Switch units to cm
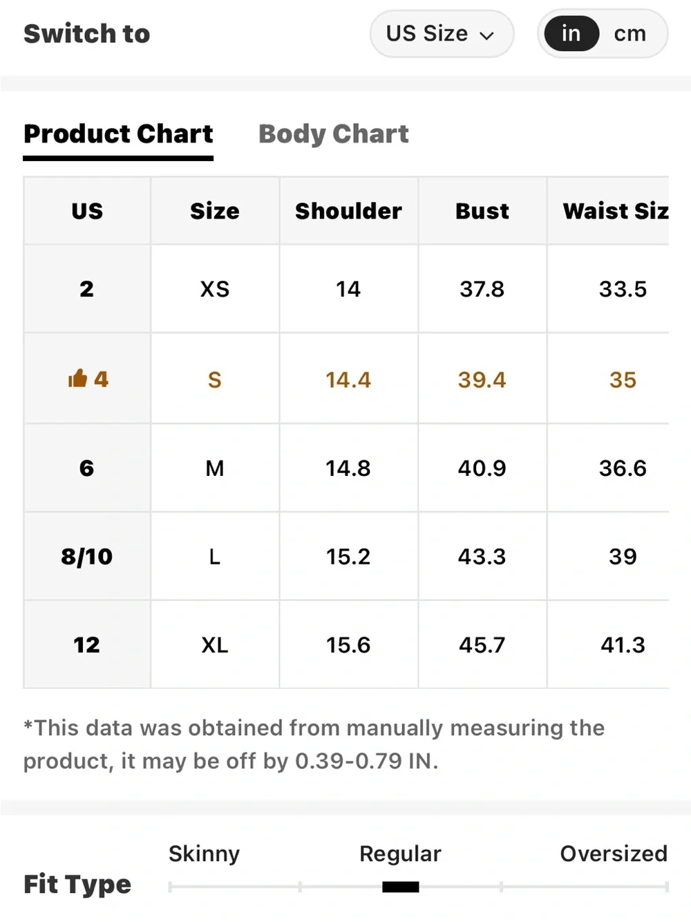 tap(630, 33)
